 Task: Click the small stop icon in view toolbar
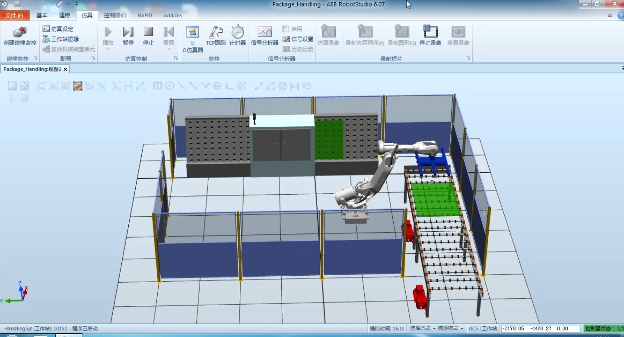click(25, 98)
